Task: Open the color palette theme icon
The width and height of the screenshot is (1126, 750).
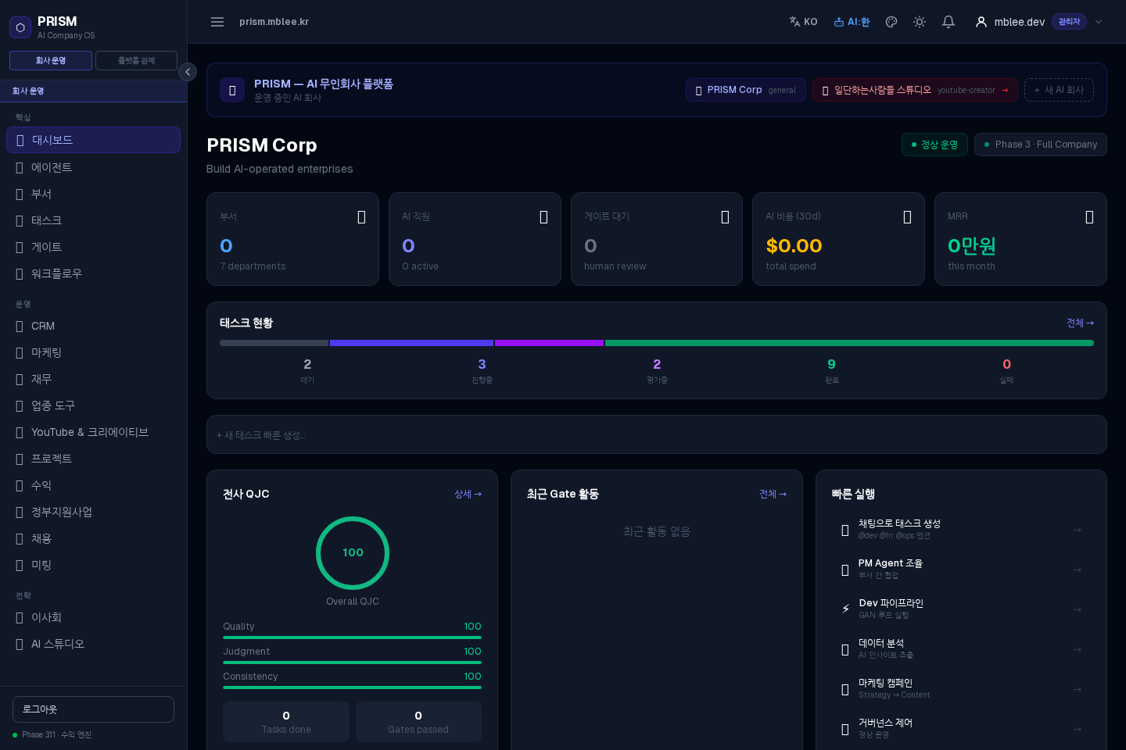Action: (891, 22)
